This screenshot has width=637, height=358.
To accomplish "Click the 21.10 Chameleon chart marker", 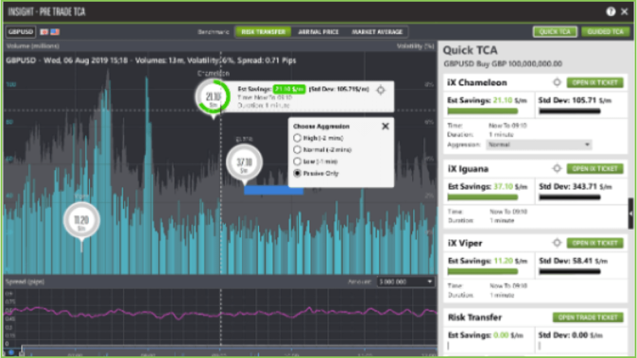I will coord(213,97).
